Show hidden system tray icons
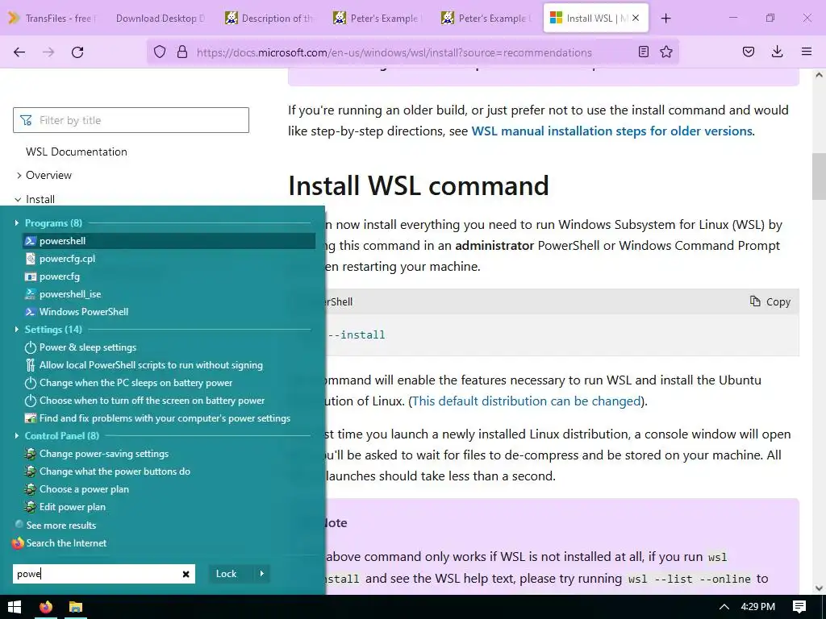The width and height of the screenshot is (826, 619). pos(724,607)
